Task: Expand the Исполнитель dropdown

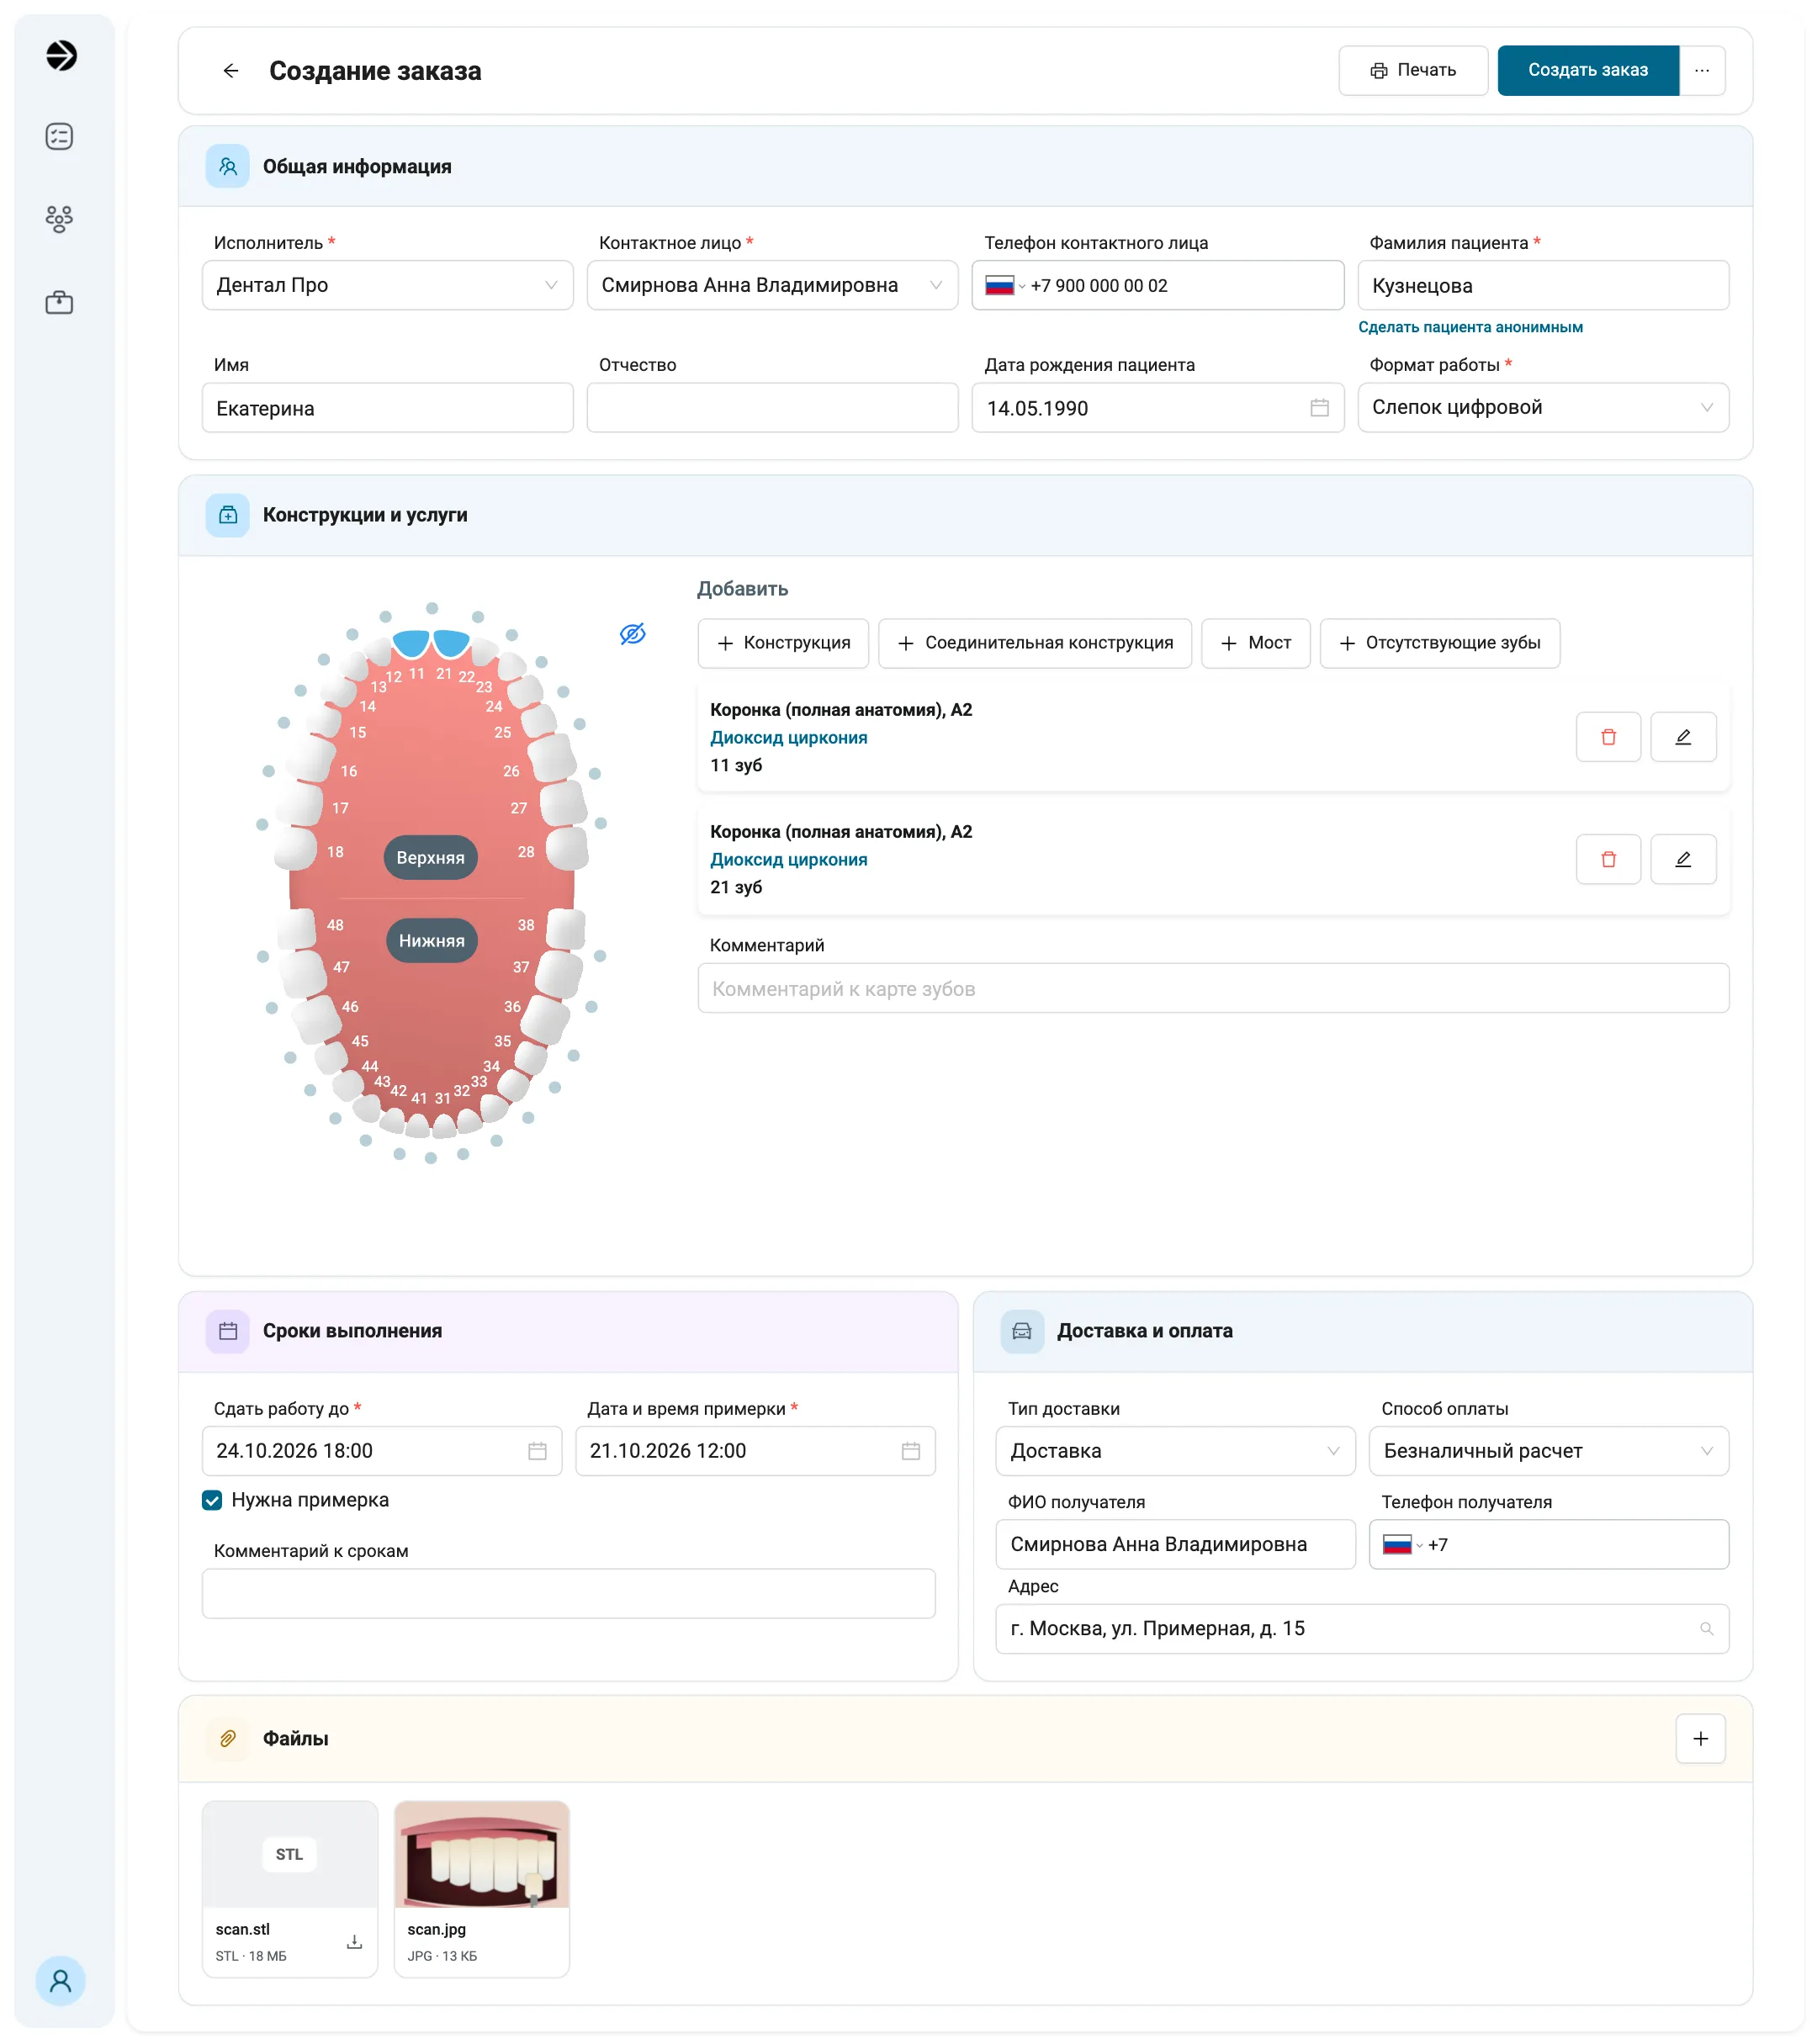Action: click(x=388, y=285)
